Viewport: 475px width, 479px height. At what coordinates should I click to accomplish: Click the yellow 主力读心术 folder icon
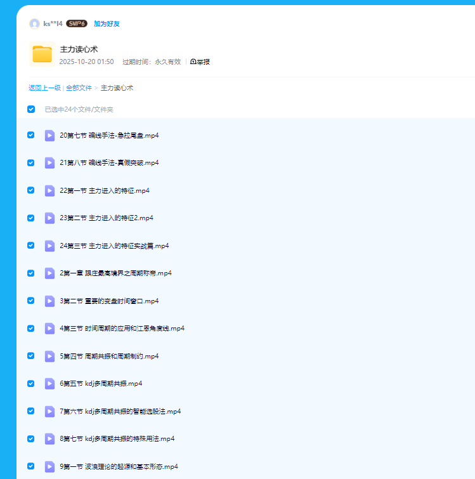point(42,55)
